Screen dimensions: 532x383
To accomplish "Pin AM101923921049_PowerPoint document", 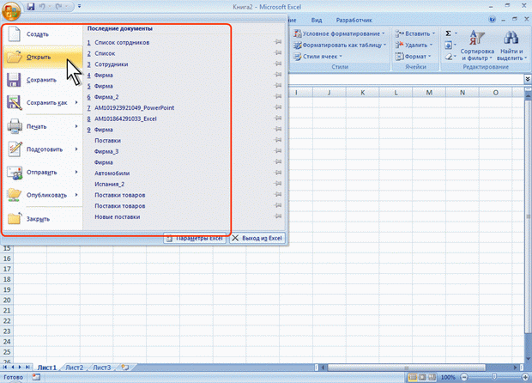I will pos(278,107).
